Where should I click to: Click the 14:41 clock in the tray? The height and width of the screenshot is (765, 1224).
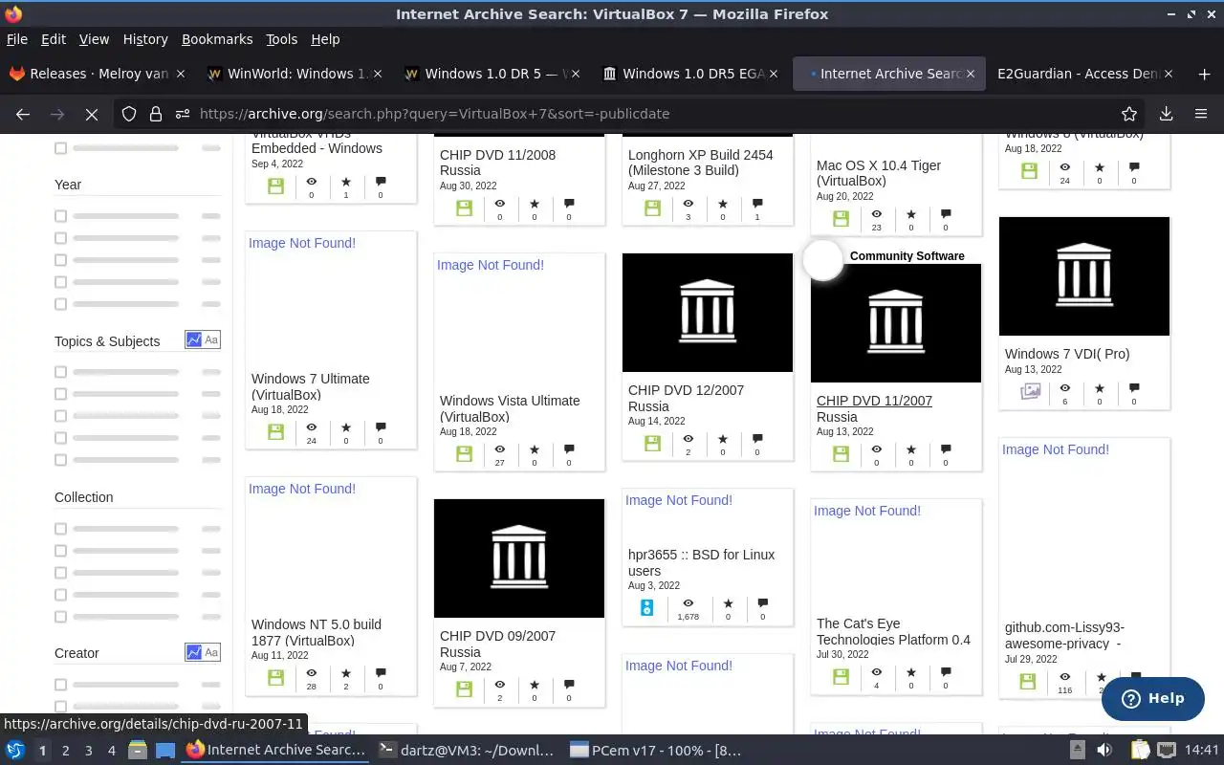(x=1202, y=751)
